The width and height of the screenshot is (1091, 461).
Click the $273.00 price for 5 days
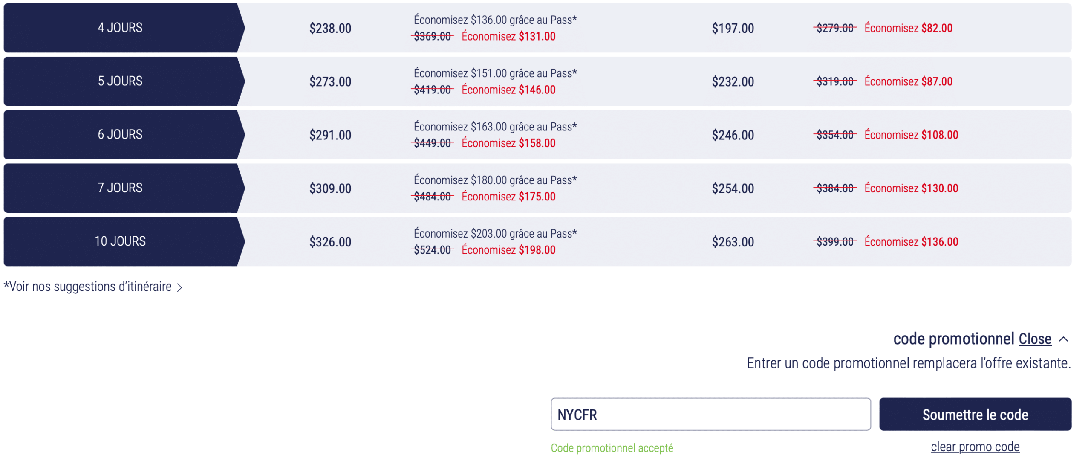[x=330, y=81]
